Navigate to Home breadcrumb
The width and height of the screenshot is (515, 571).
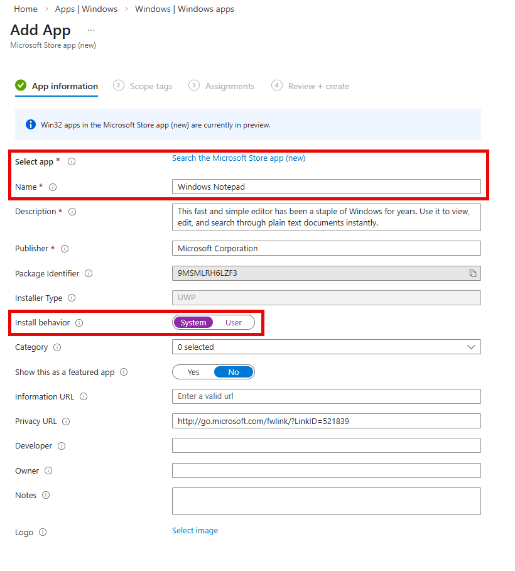pos(26,9)
